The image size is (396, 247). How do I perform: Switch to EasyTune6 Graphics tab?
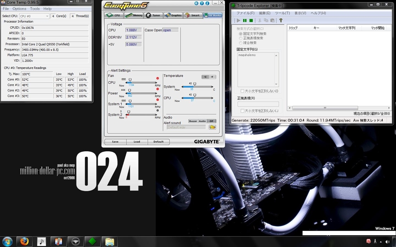pos(173,15)
